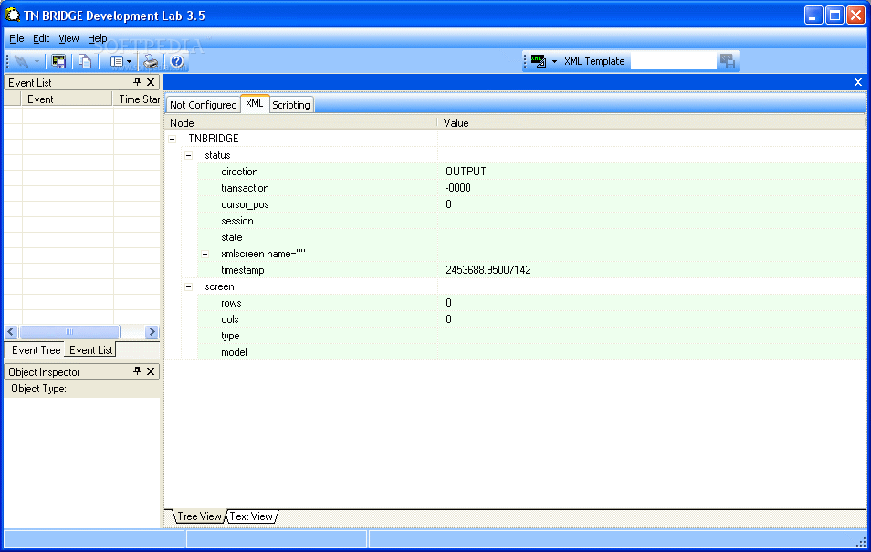Close the Event List panel
Image resolution: width=871 pixels, height=552 pixels.
tap(151, 82)
